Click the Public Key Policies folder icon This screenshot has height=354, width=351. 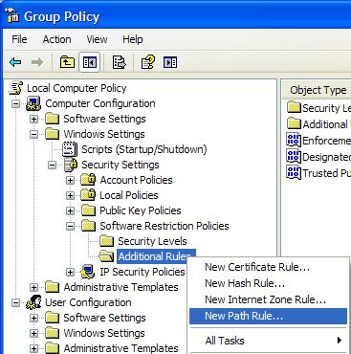pos(88,210)
